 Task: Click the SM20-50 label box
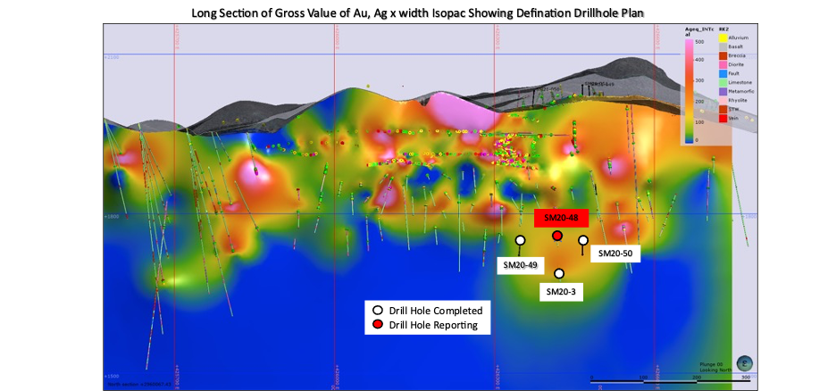point(614,254)
